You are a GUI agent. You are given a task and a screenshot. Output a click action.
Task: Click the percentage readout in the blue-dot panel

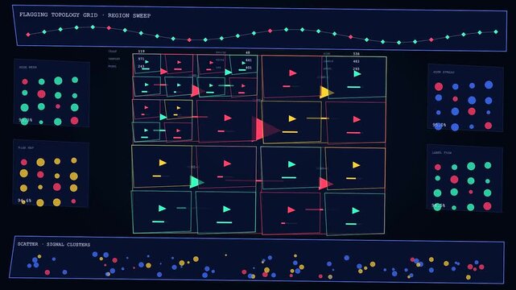440,125
